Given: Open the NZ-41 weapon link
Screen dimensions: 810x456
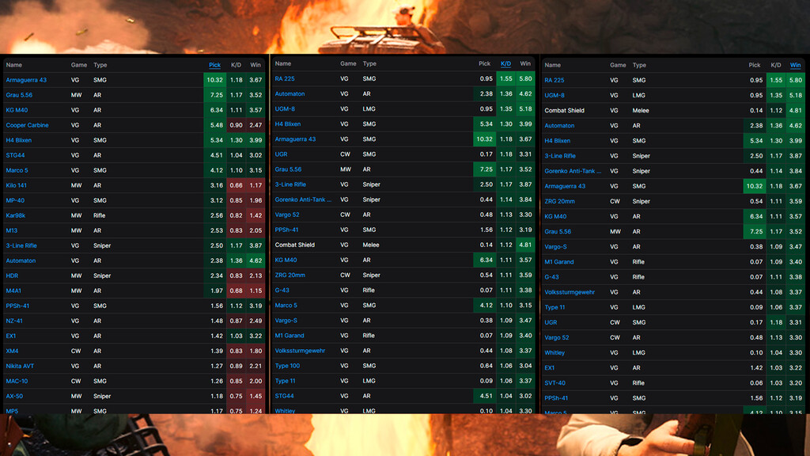Looking at the screenshot, I should pyautogui.click(x=15, y=321).
